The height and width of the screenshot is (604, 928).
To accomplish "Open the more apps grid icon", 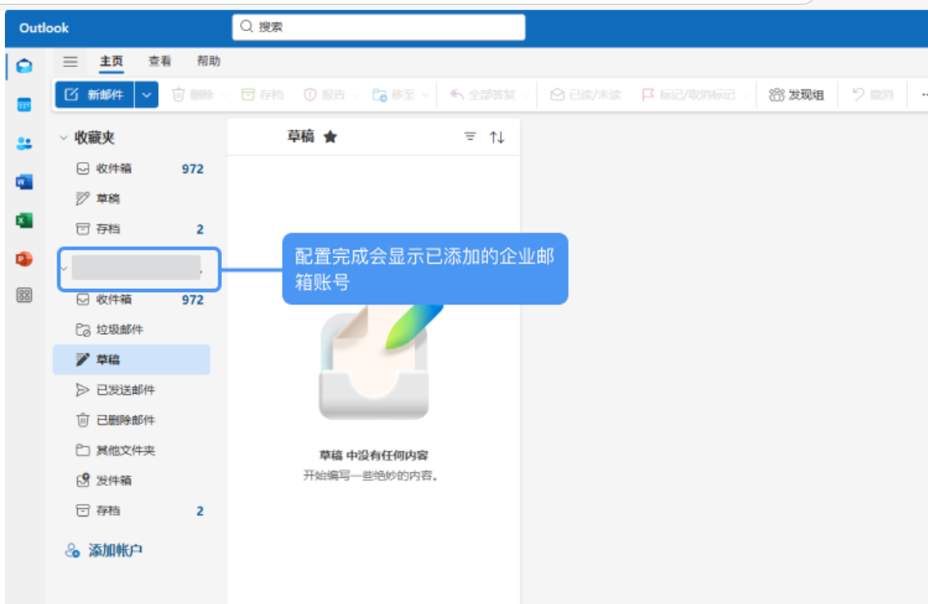I will pyautogui.click(x=24, y=292).
